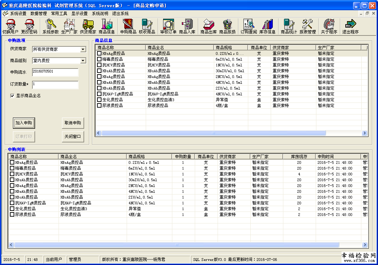Screen dimensions: 378x265
Task: Click right arrow of 商品信息 scrollbar
Action: (364, 133)
